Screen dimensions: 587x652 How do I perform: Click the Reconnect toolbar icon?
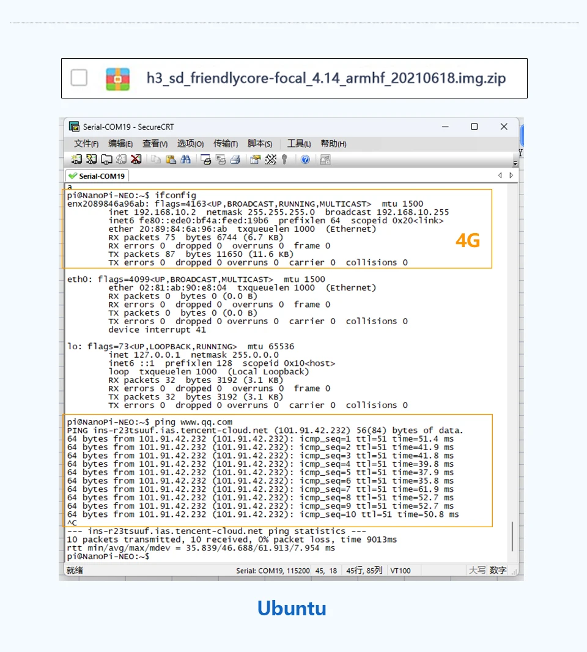point(122,159)
